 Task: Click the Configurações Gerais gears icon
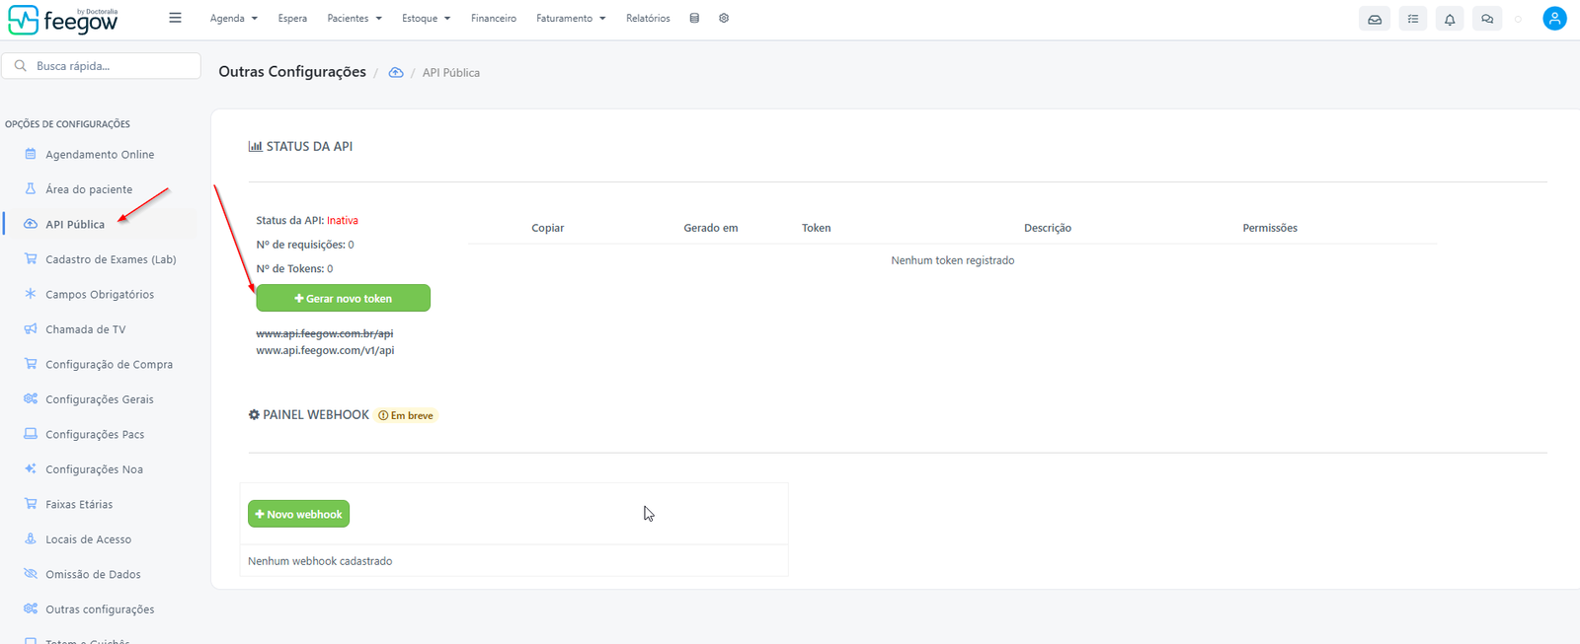31,398
